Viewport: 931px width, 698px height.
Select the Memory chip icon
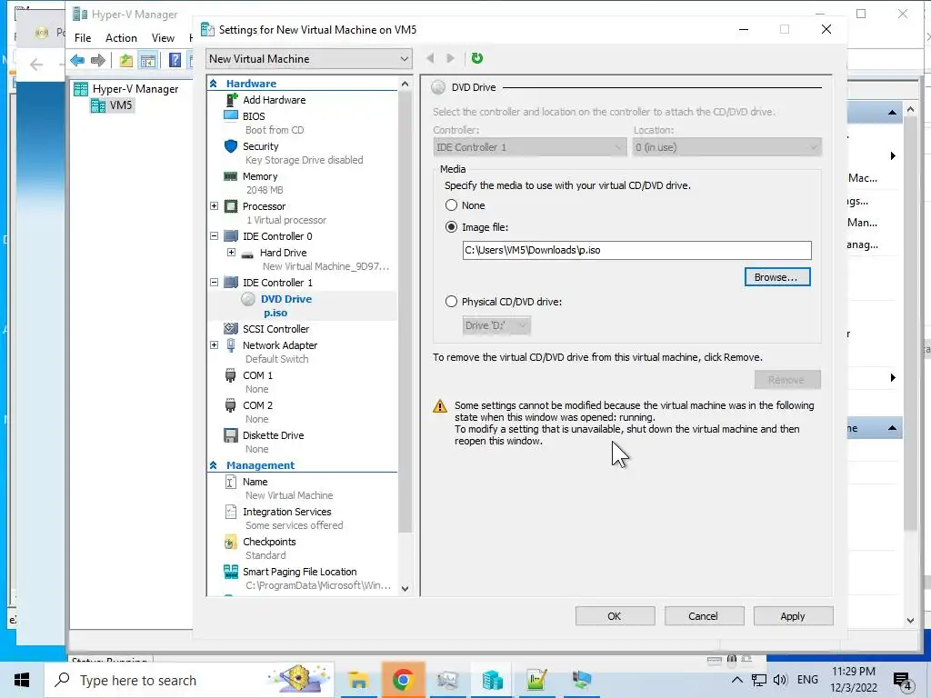230,176
